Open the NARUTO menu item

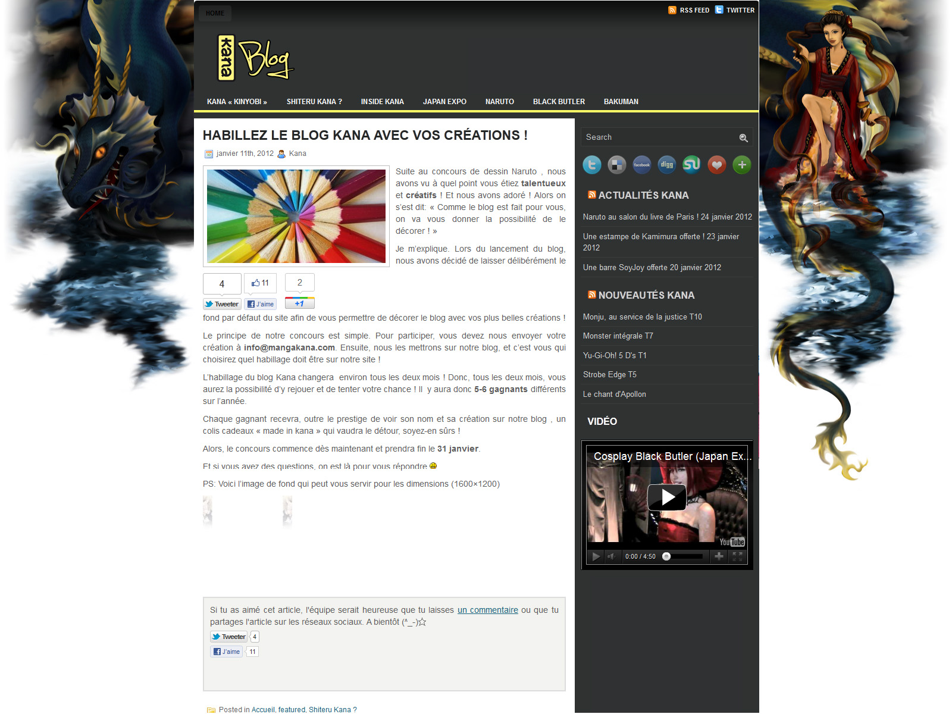[499, 102]
